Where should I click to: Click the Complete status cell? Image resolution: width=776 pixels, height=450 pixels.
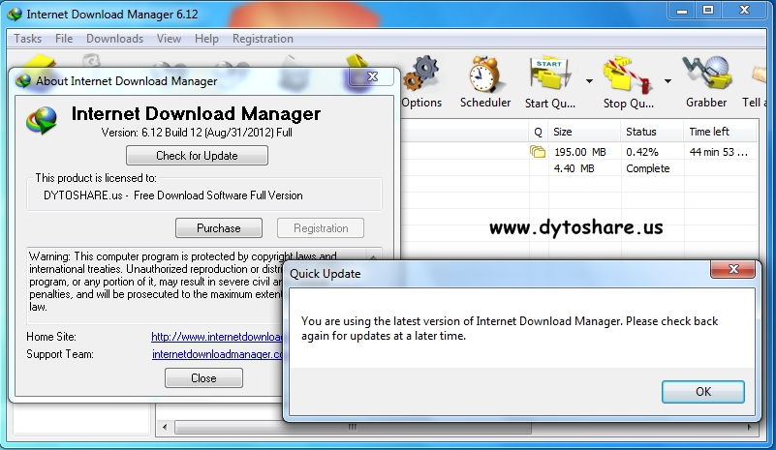coord(648,168)
